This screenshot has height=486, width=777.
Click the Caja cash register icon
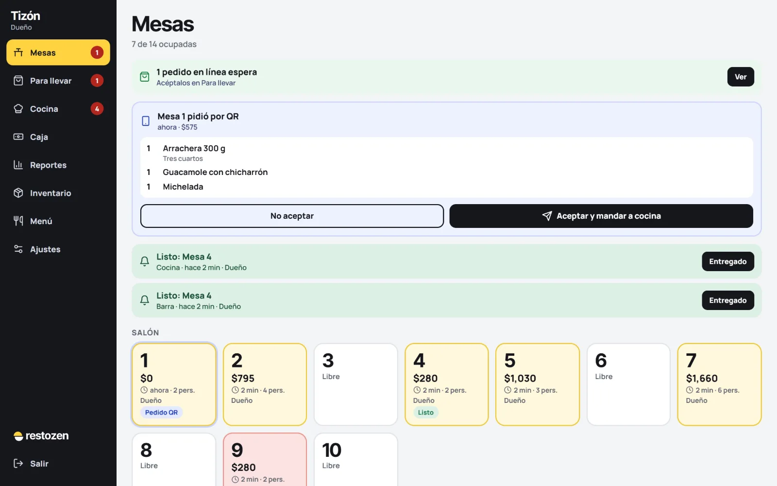tap(18, 137)
